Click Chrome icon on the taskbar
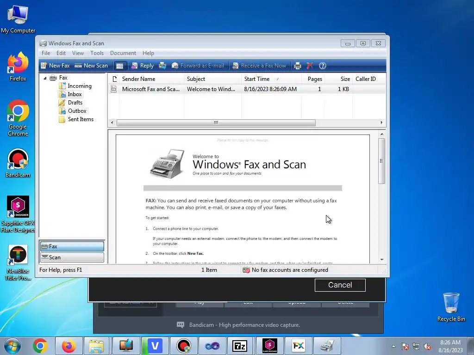 pos(40,346)
